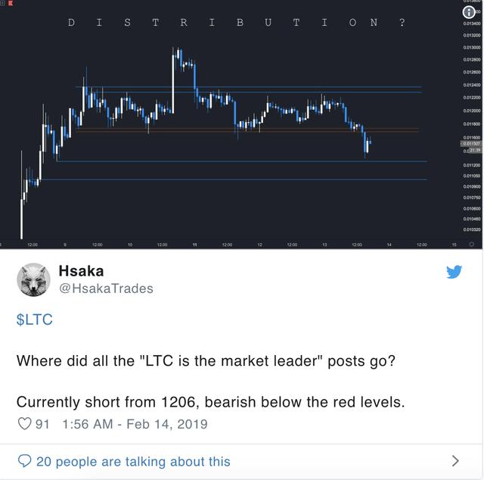Click the tall candlestick at chart peak

tap(173, 80)
